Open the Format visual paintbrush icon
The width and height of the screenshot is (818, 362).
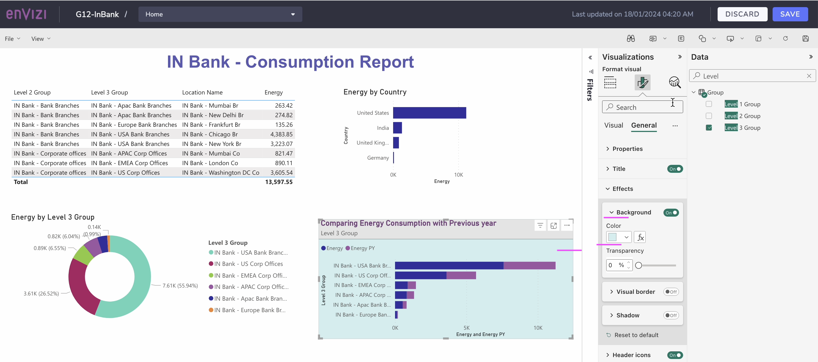(x=643, y=82)
